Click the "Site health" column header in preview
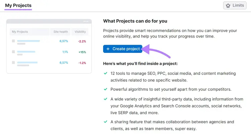 [61, 32]
